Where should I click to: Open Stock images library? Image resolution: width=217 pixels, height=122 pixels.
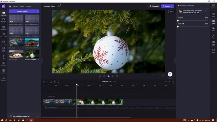(x=4, y=49)
